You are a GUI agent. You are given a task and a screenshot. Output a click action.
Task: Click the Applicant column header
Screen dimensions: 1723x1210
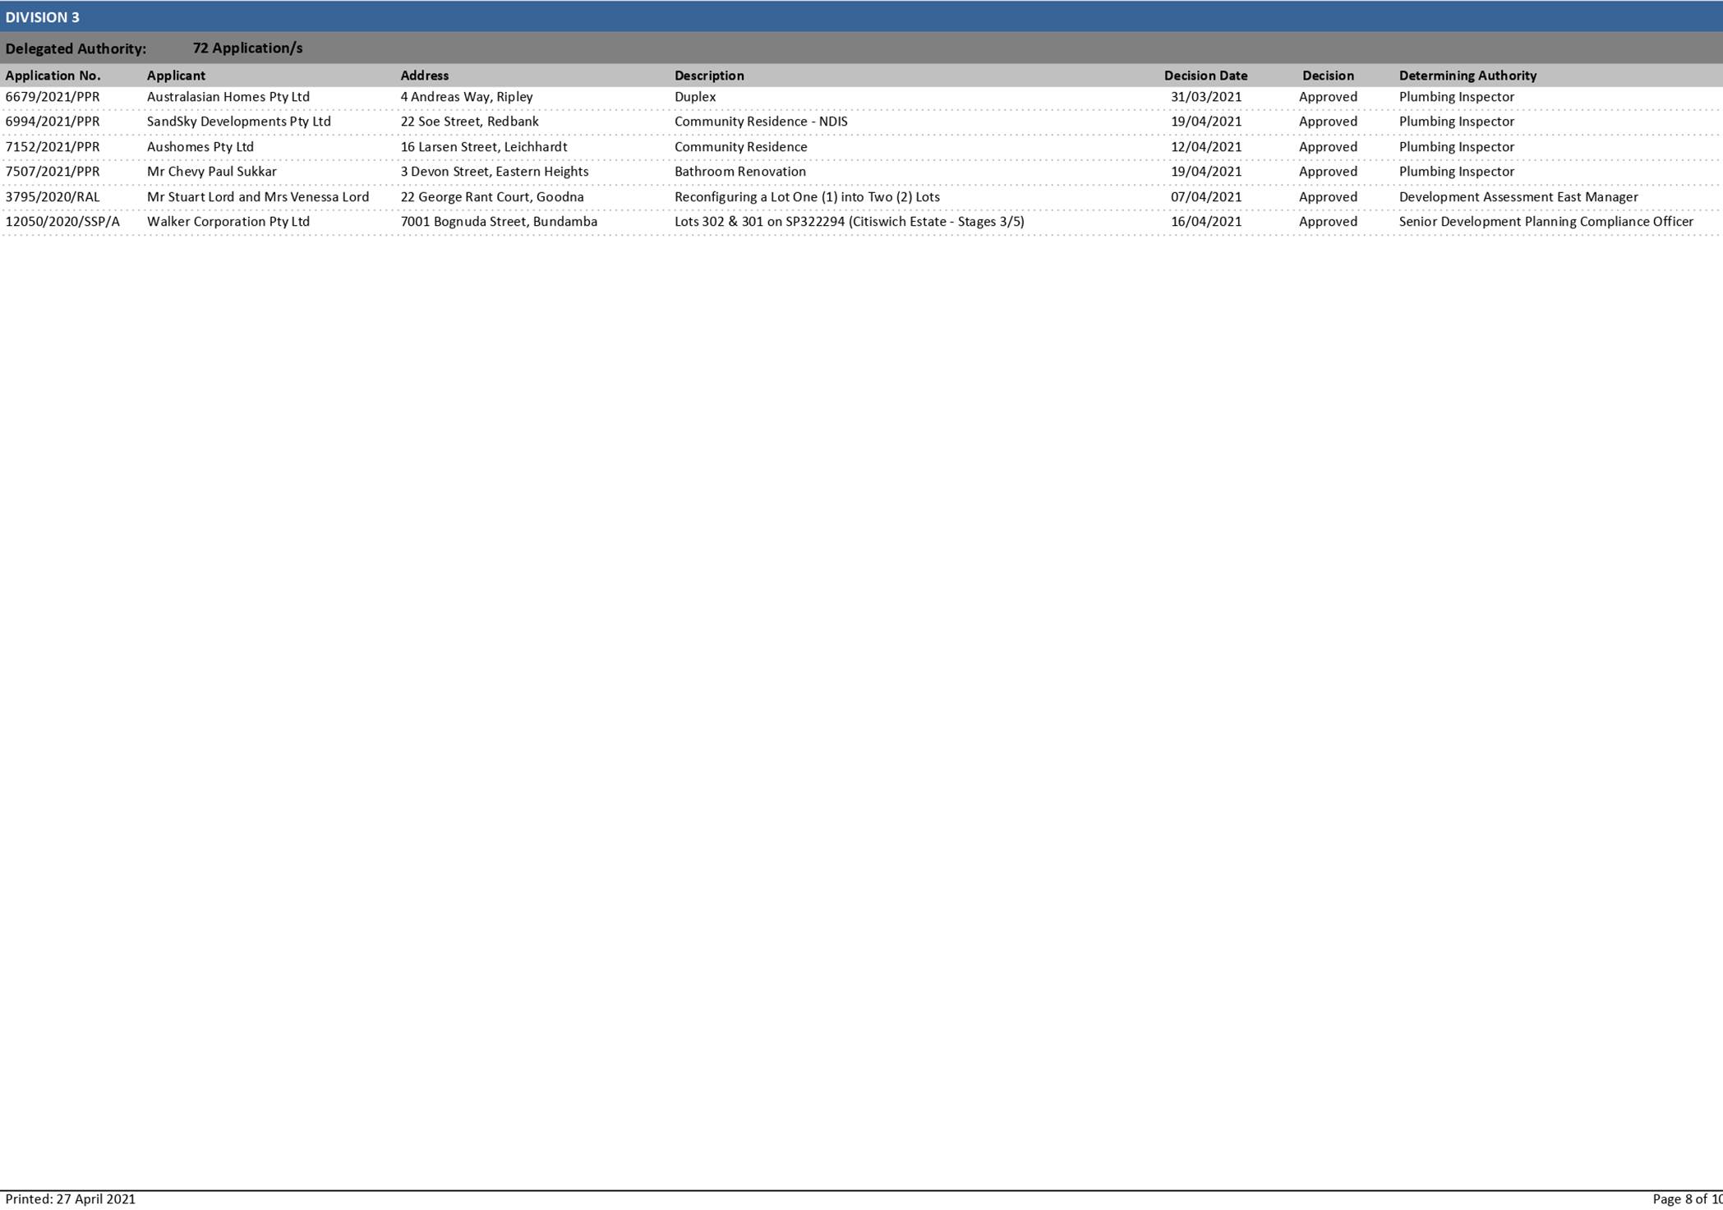tap(177, 75)
